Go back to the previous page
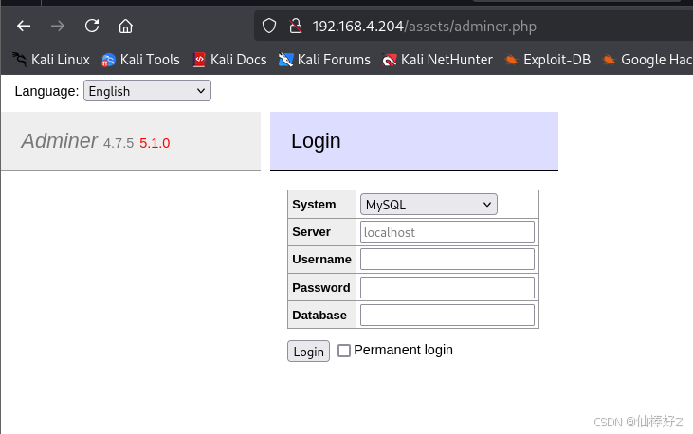This screenshot has height=434, width=693. 24,27
